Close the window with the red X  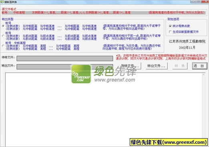pos(205,2)
